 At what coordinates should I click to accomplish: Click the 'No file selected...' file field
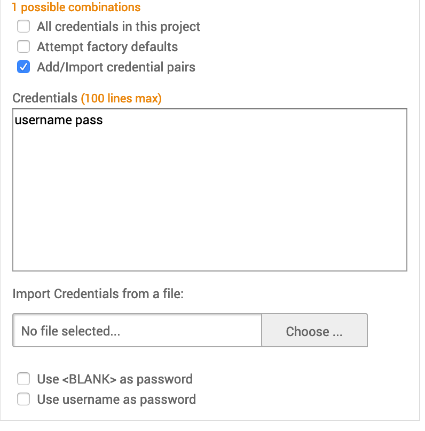tap(137, 331)
